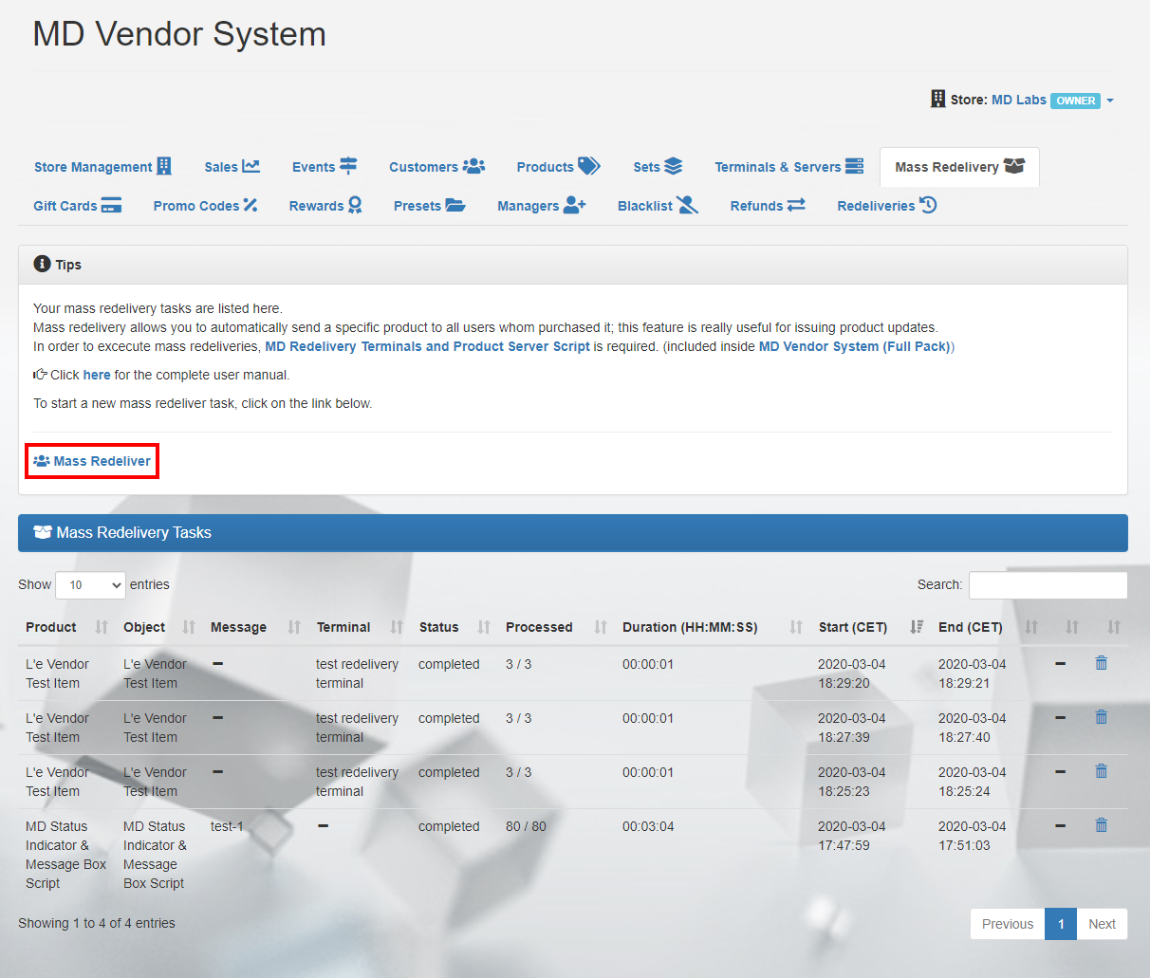Viewport: 1150px width, 978px height.
Task: Open MD Vendor System (Full Pack) link
Action: (854, 346)
